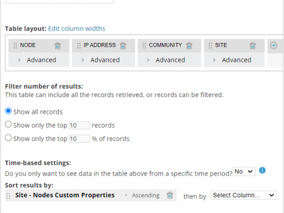Click the Site sort row drag handle
Viewport: 284px width, 213px height.
(x=8, y=196)
